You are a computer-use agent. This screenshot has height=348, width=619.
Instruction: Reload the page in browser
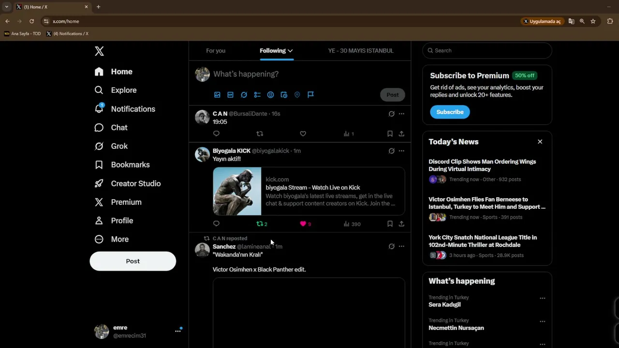click(31, 21)
